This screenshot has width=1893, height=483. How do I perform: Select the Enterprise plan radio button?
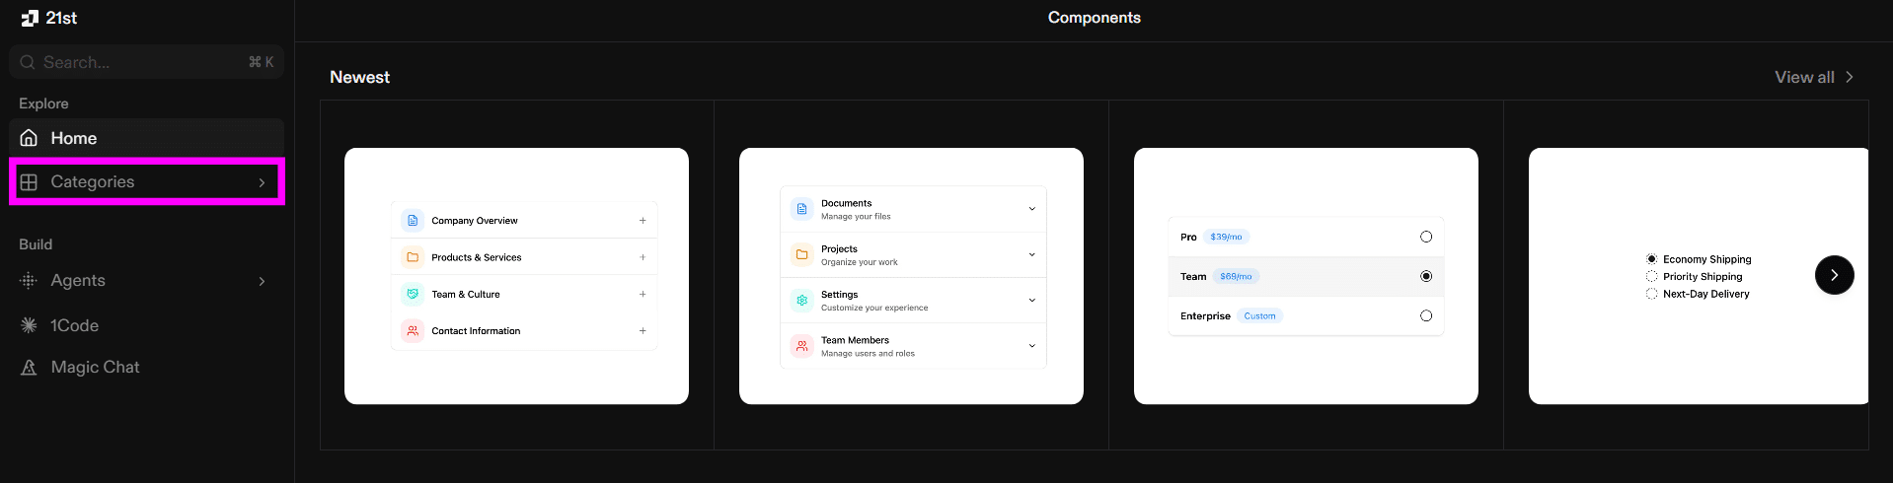point(1425,315)
